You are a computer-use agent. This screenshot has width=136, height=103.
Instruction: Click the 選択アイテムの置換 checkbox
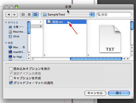11,73
